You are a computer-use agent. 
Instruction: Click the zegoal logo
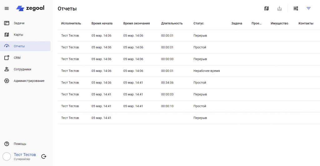coord(30,8)
